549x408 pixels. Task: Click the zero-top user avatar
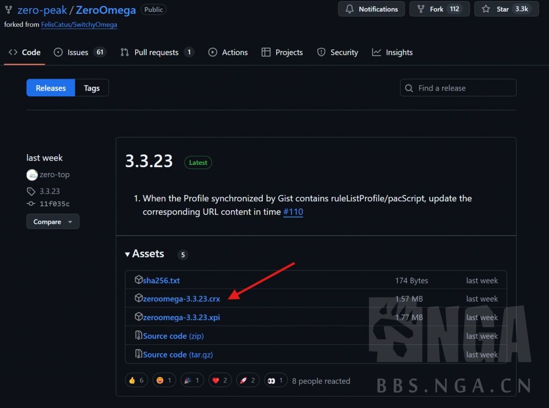tap(32, 175)
